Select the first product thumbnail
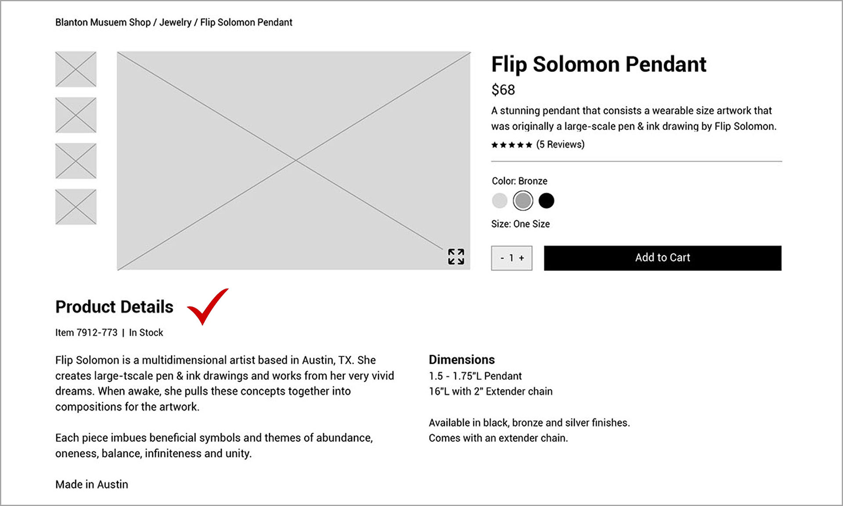Screen dimensions: 843x506 [76, 69]
